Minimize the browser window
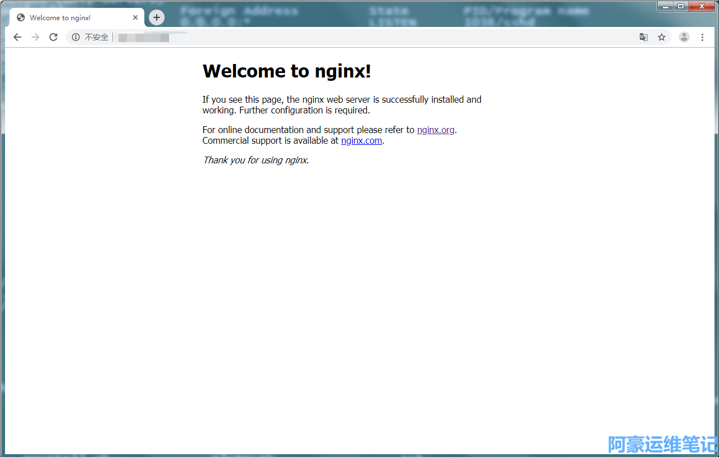The height and width of the screenshot is (457, 719). (666, 6)
